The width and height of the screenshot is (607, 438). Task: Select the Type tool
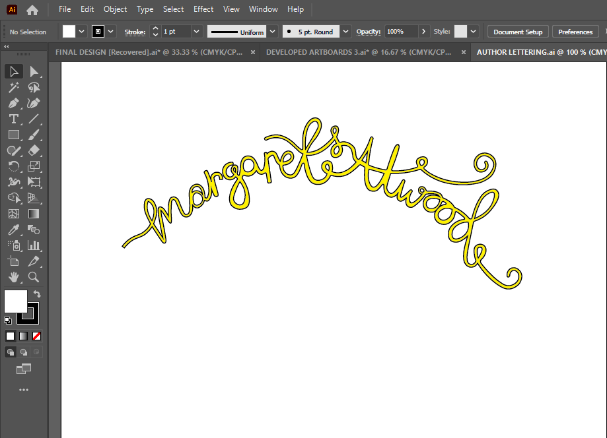13,119
